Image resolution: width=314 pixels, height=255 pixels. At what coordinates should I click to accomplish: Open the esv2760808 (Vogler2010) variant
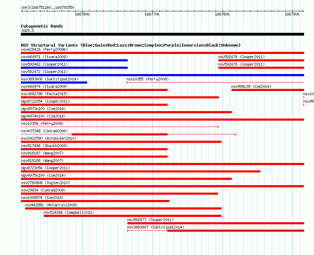click(x=46, y=183)
